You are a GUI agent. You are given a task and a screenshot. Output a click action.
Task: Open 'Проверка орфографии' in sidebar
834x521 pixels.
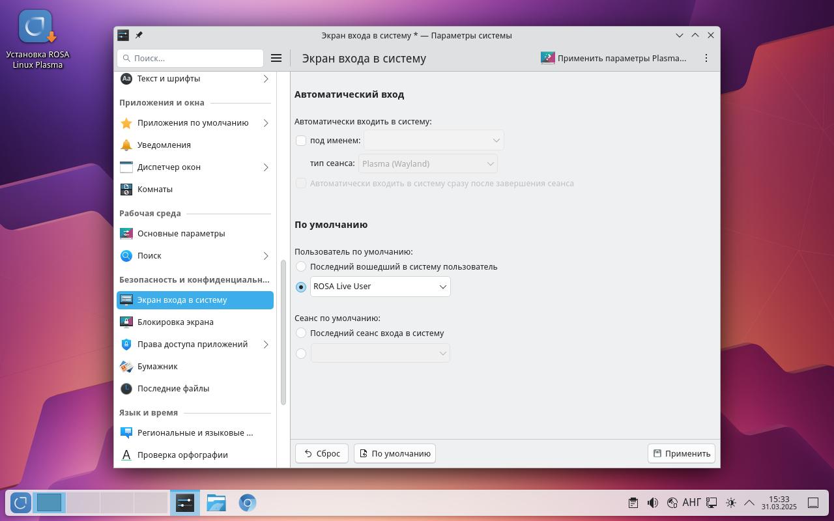pyautogui.click(x=182, y=455)
